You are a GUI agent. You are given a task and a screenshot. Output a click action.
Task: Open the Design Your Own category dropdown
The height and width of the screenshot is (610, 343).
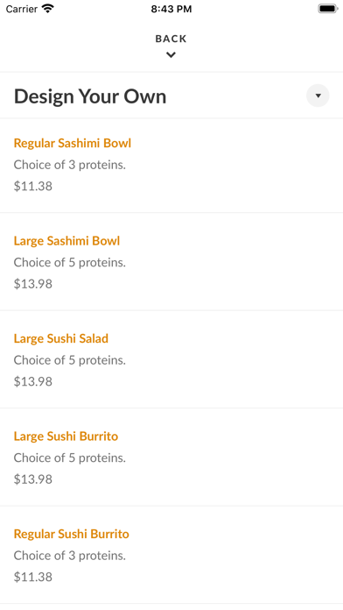(318, 96)
